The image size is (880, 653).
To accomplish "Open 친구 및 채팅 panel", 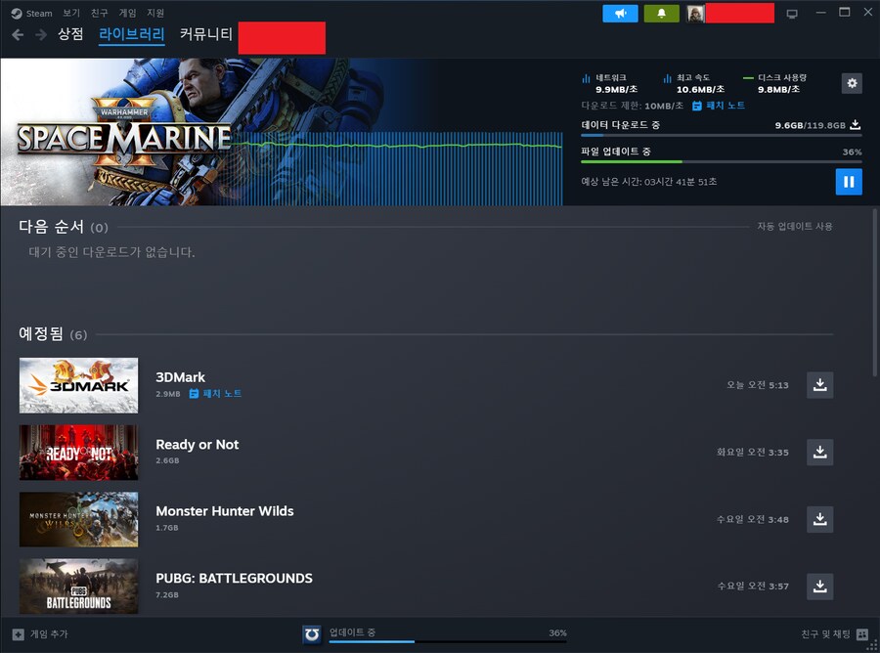I will (x=835, y=634).
